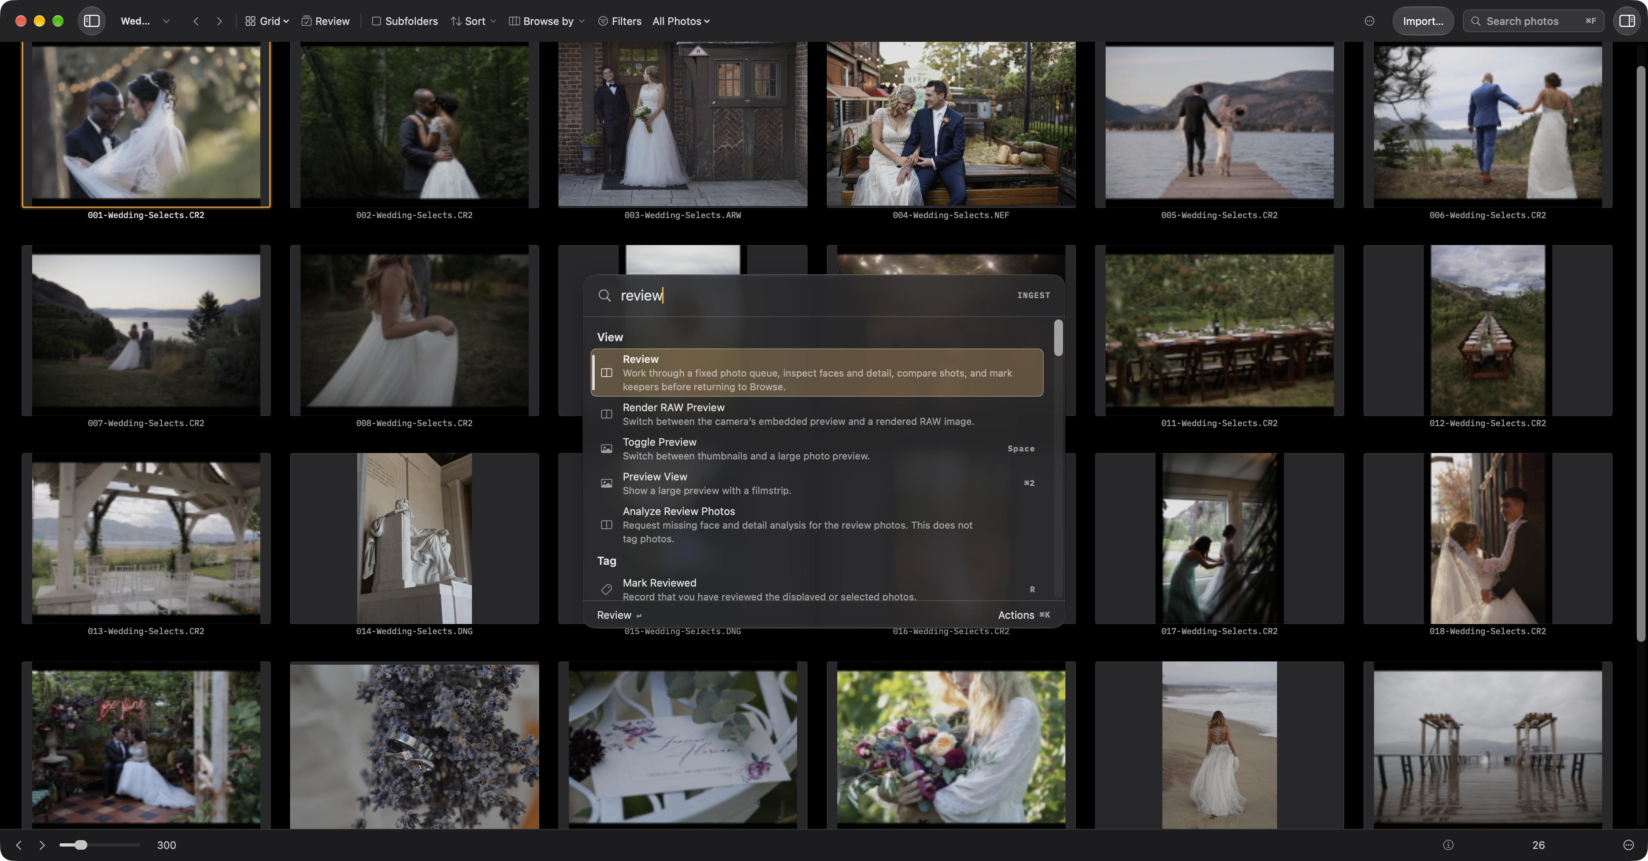Go to previous photo with the bottom bar arrow
The image size is (1648, 861).
pyautogui.click(x=19, y=845)
